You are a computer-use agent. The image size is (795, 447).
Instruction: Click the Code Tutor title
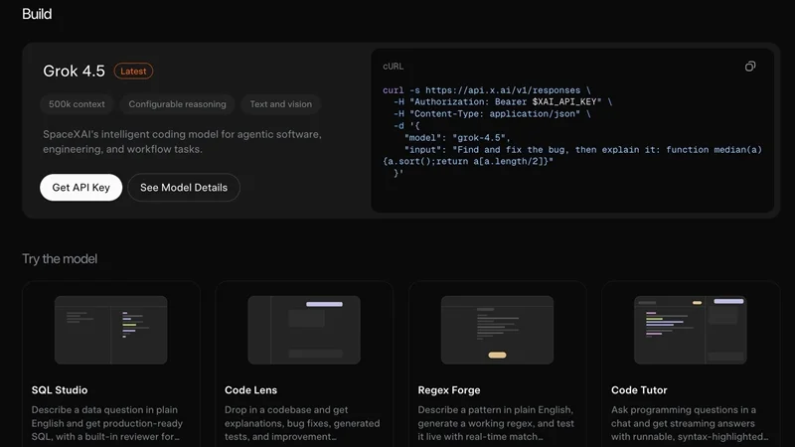click(x=639, y=390)
